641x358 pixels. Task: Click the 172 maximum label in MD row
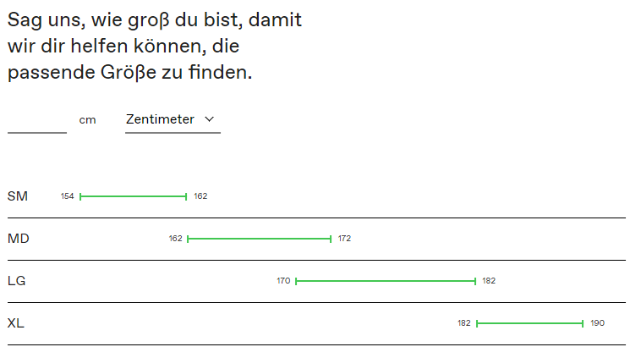click(x=344, y=239)
